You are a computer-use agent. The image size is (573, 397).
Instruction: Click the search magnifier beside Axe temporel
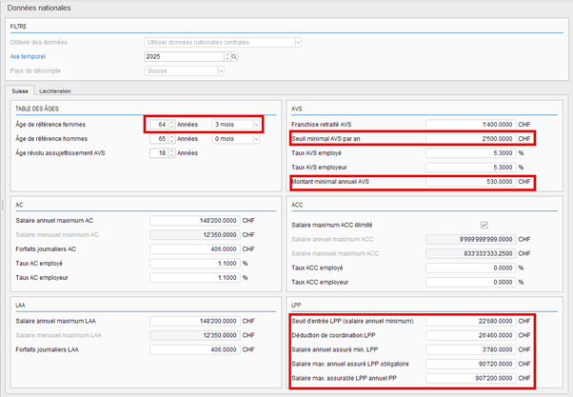tap(234, 57)
